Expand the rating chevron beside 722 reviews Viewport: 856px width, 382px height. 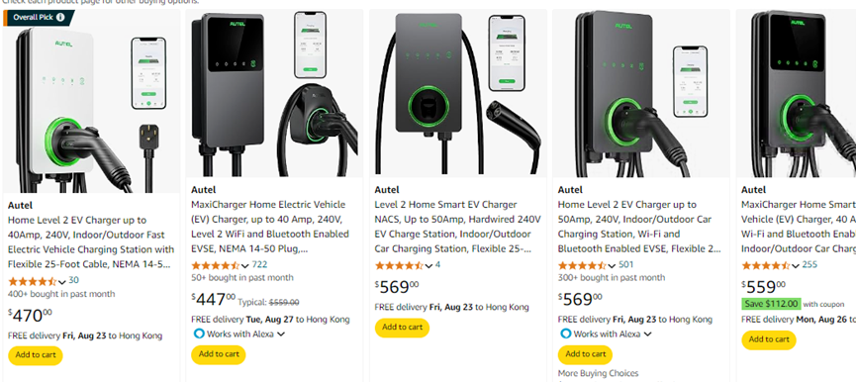pos(245,266)
